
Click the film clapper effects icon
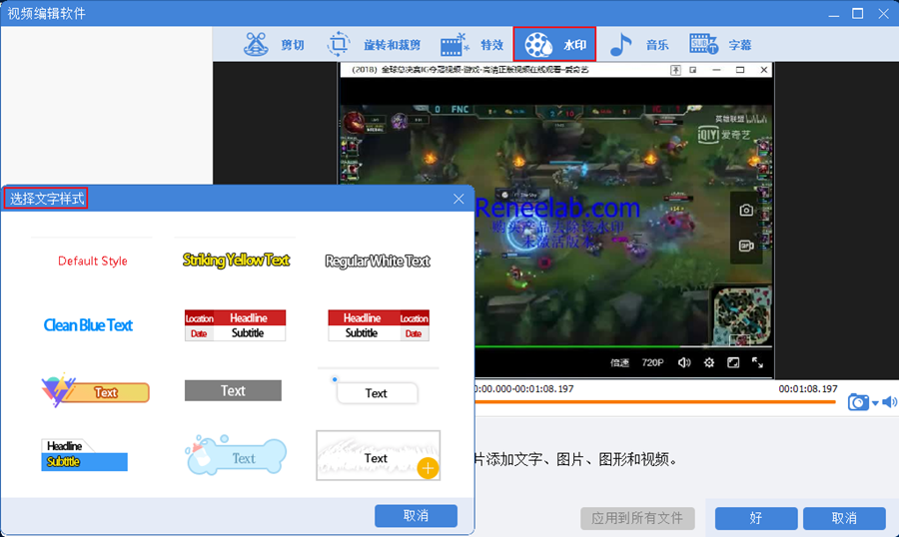tap(454, 45)
